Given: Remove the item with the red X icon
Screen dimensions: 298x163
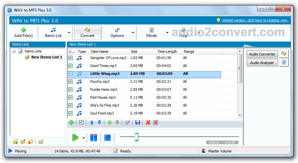Looking at the screenshot, I should [148, 122].
